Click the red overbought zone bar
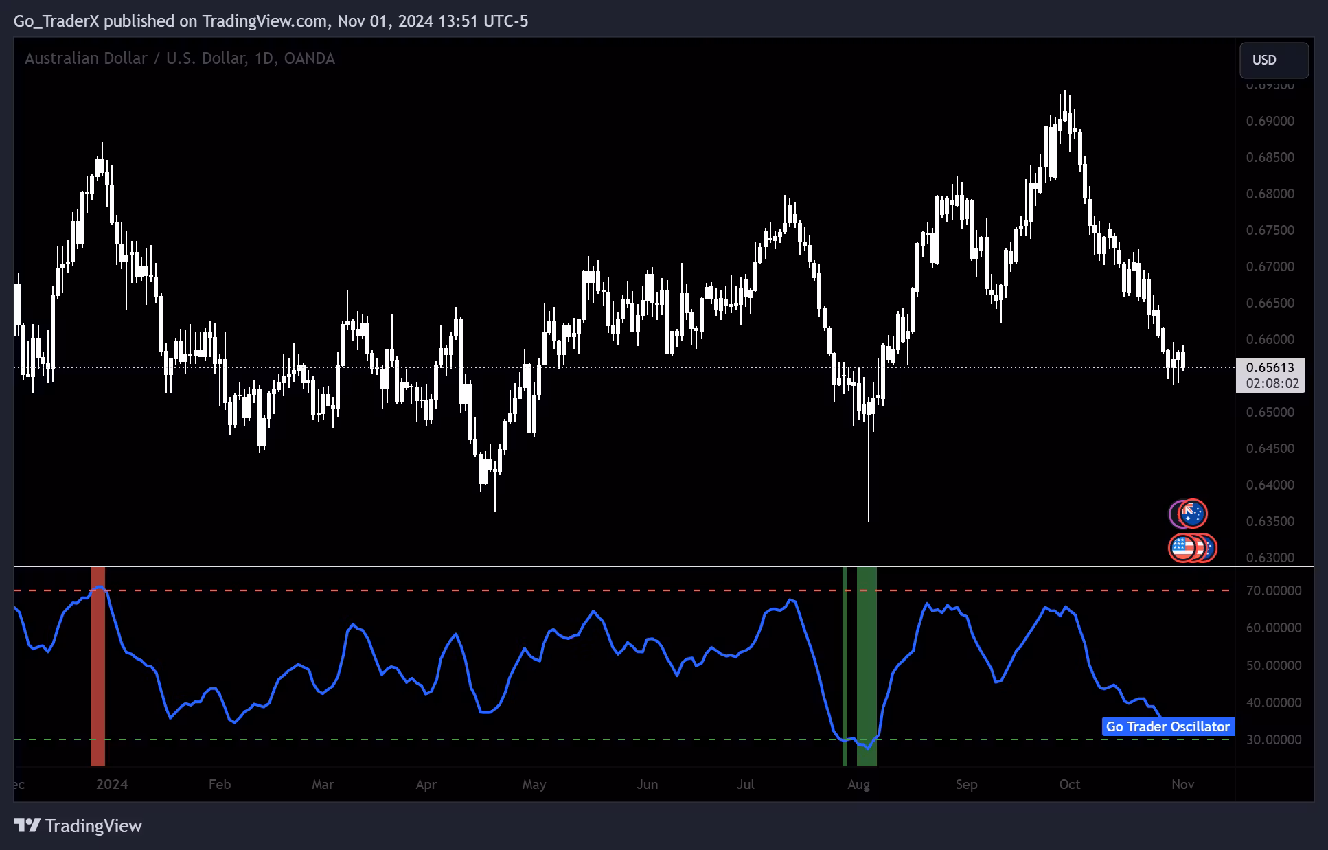 point(98,666)
